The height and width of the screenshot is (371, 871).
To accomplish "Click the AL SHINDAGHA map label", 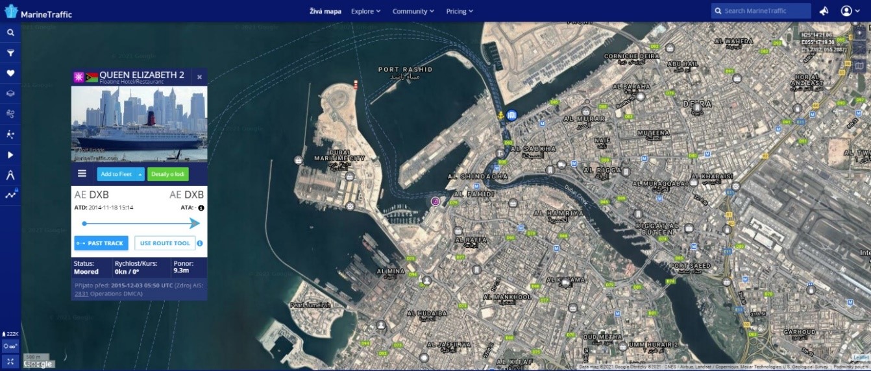I will click(x=478, y=176).
